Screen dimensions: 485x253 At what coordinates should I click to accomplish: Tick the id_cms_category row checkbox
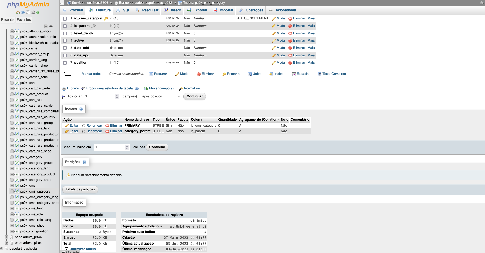pyautogui.click(x=65, y=19)
